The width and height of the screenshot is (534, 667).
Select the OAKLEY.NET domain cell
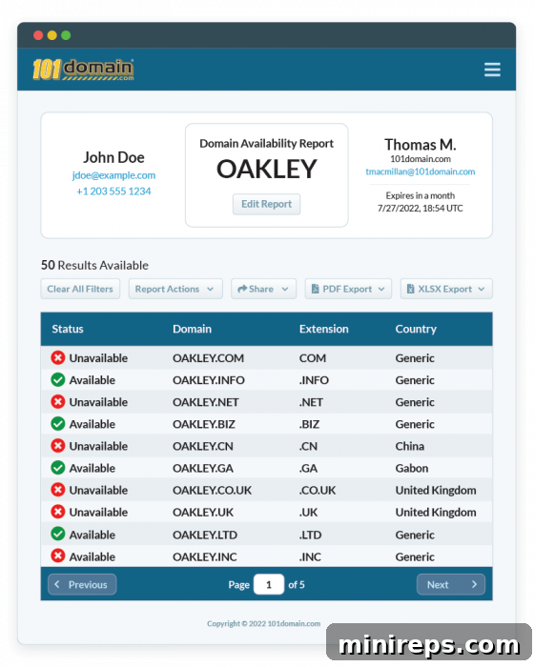click(x=206, y=402)
